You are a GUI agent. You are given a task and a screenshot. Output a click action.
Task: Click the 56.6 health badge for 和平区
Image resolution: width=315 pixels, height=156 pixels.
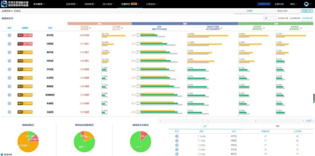(25, 35)
